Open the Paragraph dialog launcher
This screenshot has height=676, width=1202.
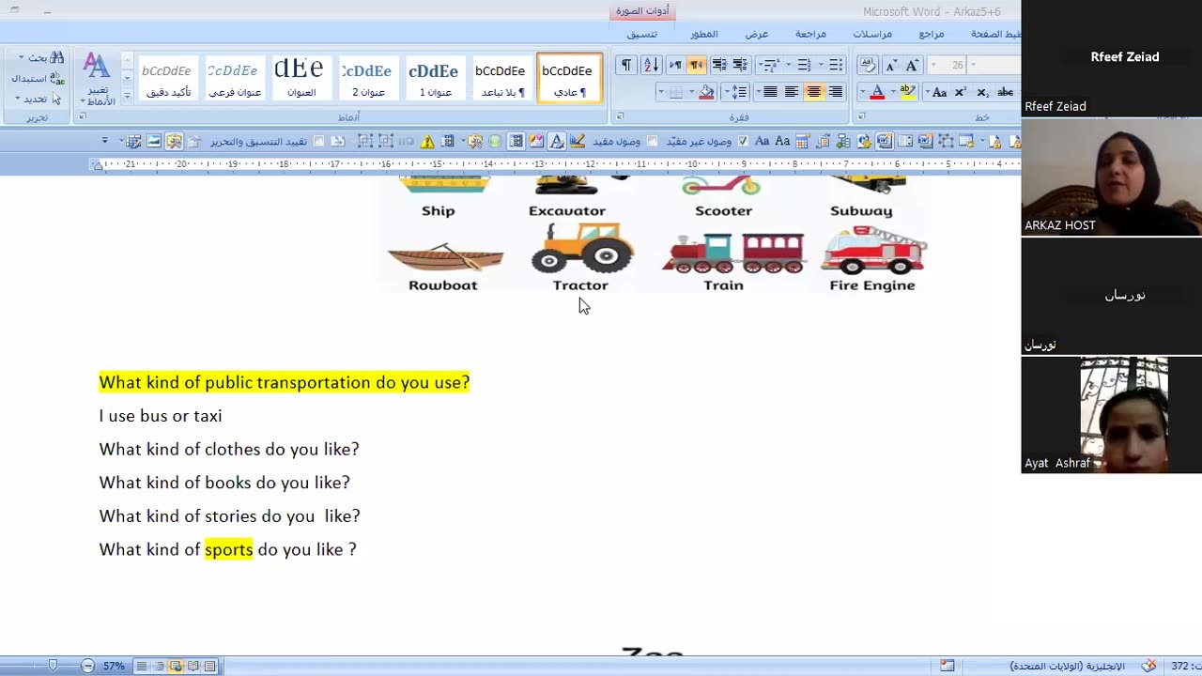[x=620, y=117]
